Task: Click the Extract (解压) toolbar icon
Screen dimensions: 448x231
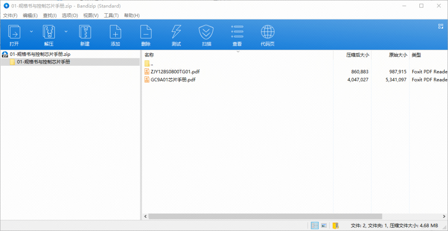Action: click(49, 32)
